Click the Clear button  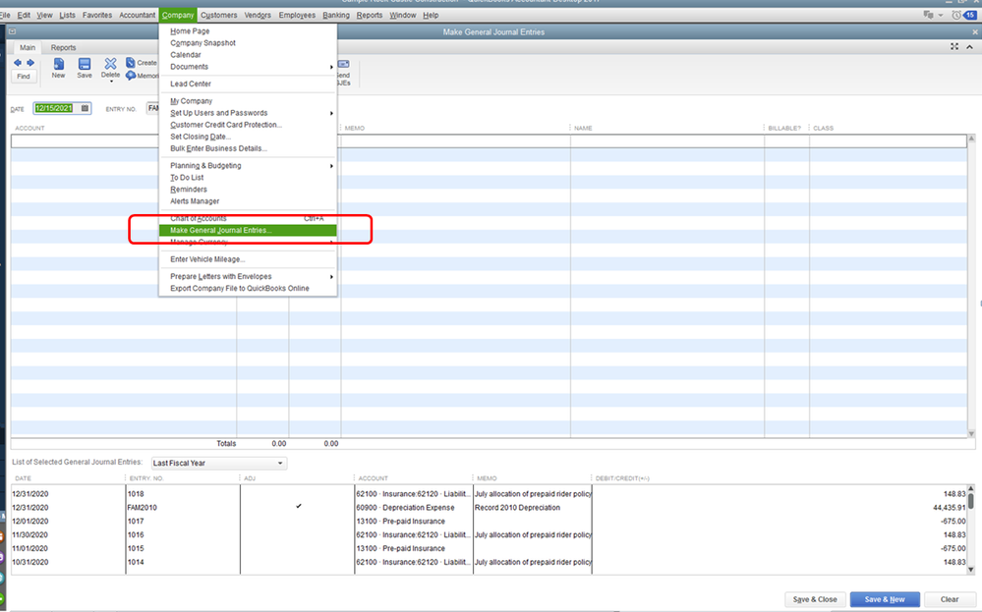click(950, 599)
